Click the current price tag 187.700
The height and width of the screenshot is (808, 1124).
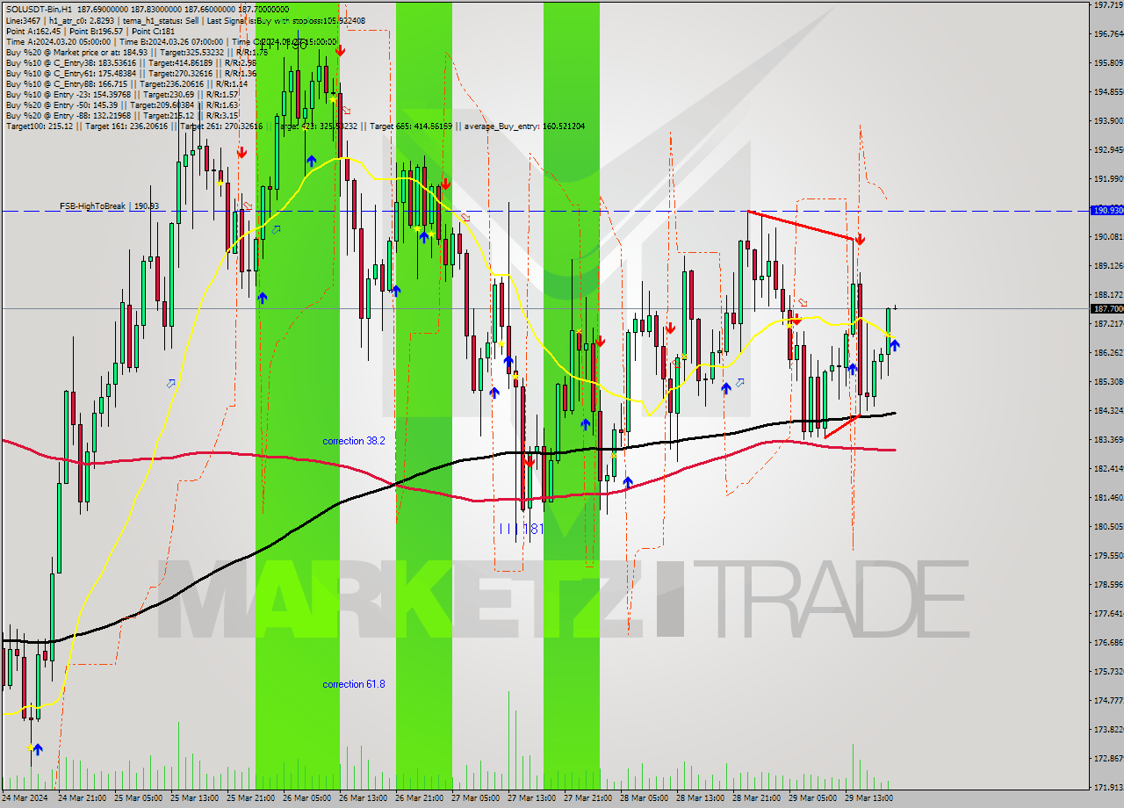(1106, 309)
